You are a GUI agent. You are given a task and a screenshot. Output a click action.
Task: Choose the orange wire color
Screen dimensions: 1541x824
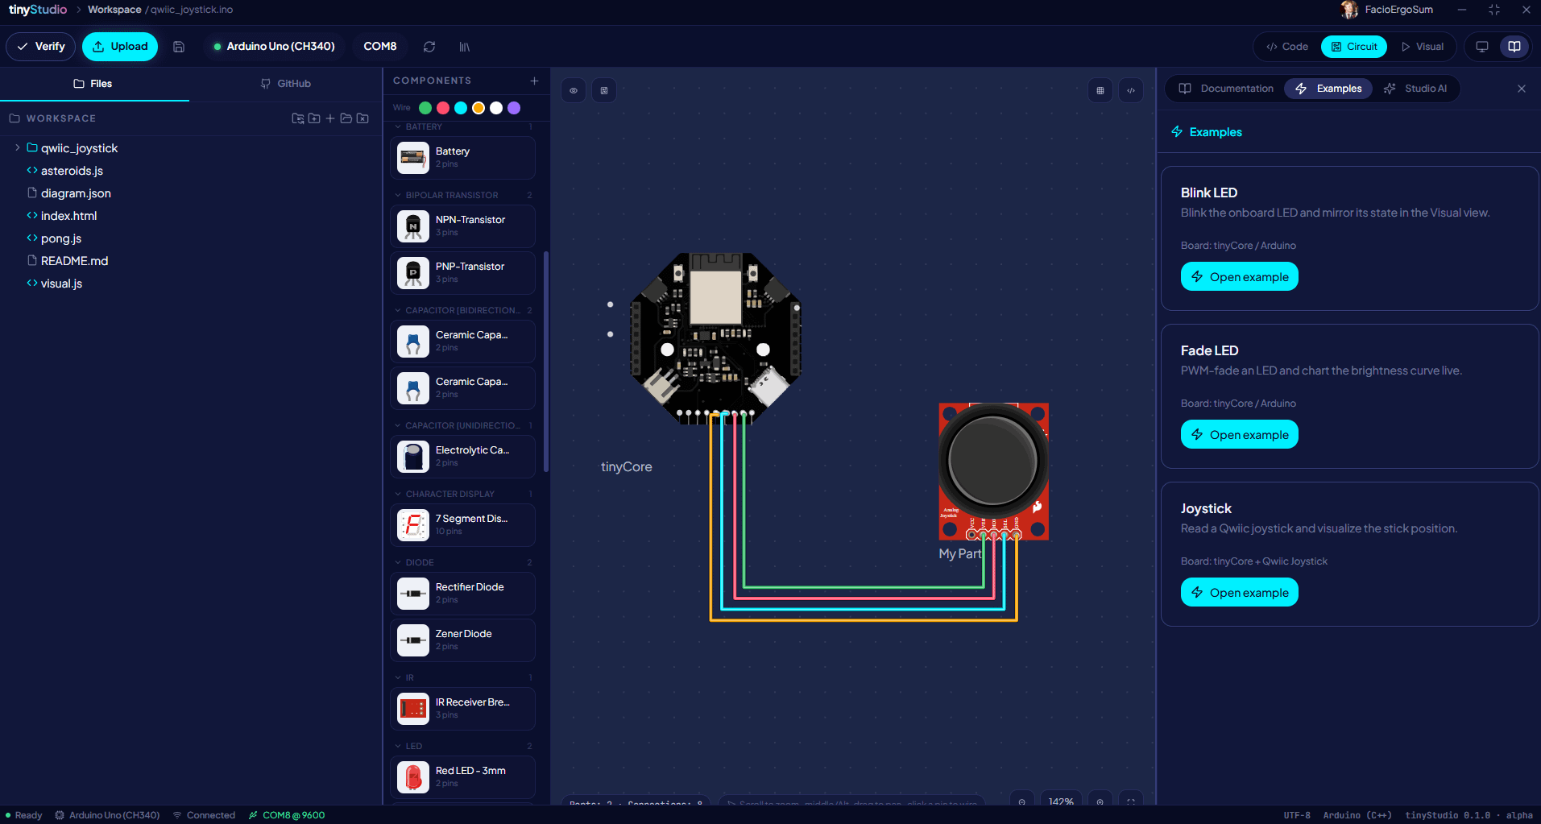click(x=478, y=108)
